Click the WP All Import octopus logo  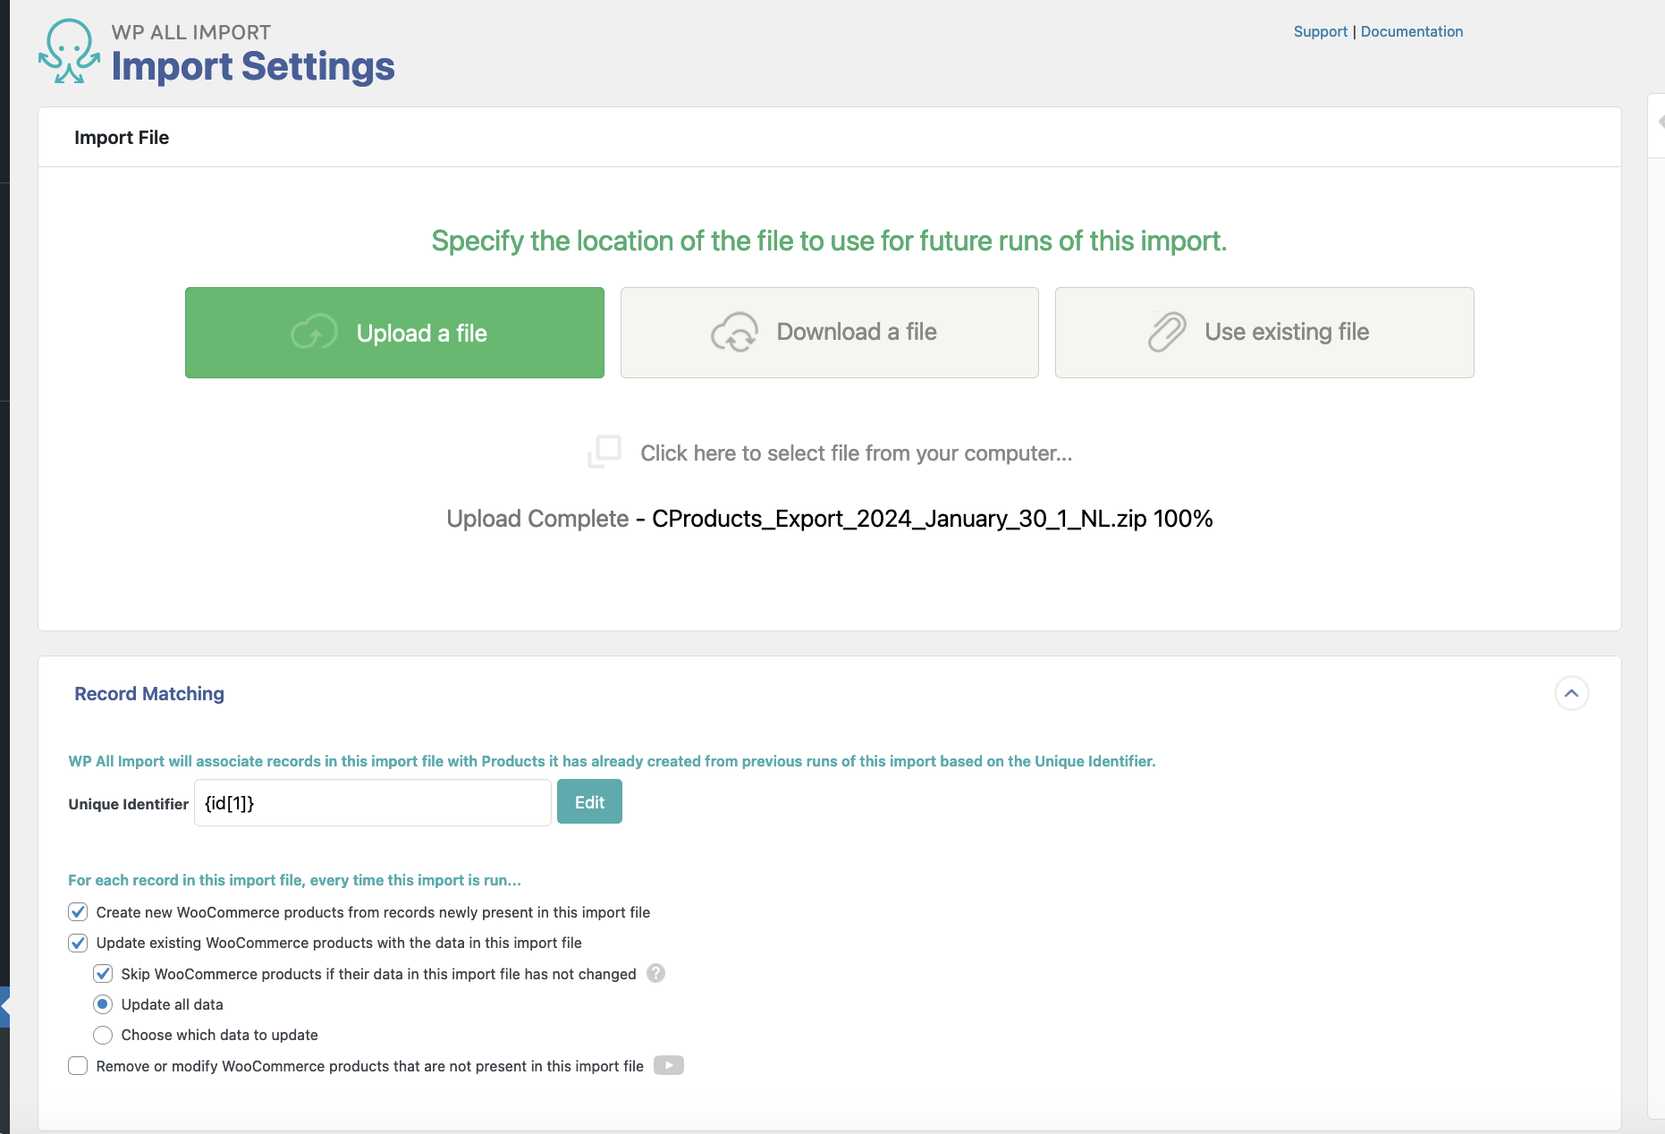point(69,52)
